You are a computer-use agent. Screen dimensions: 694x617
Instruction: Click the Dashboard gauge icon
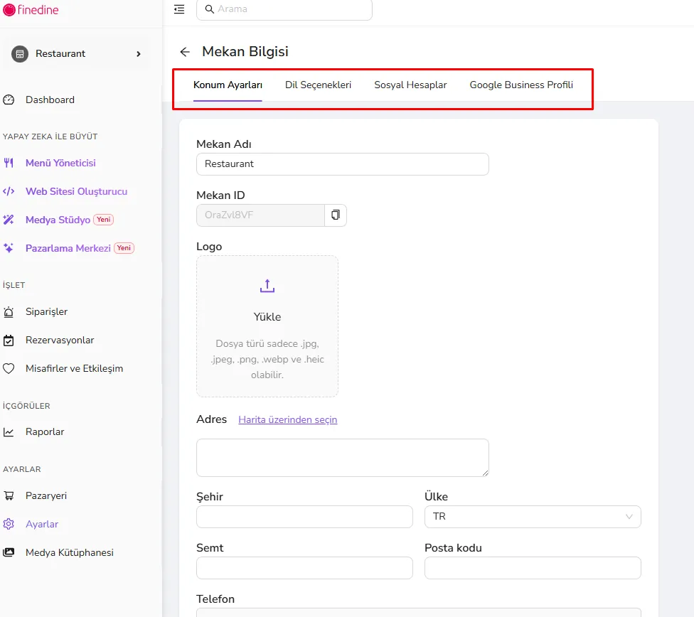pyautogui.click(x=9, y=100)
